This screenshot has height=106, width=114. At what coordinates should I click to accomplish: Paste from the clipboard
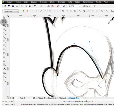[30, 6]
